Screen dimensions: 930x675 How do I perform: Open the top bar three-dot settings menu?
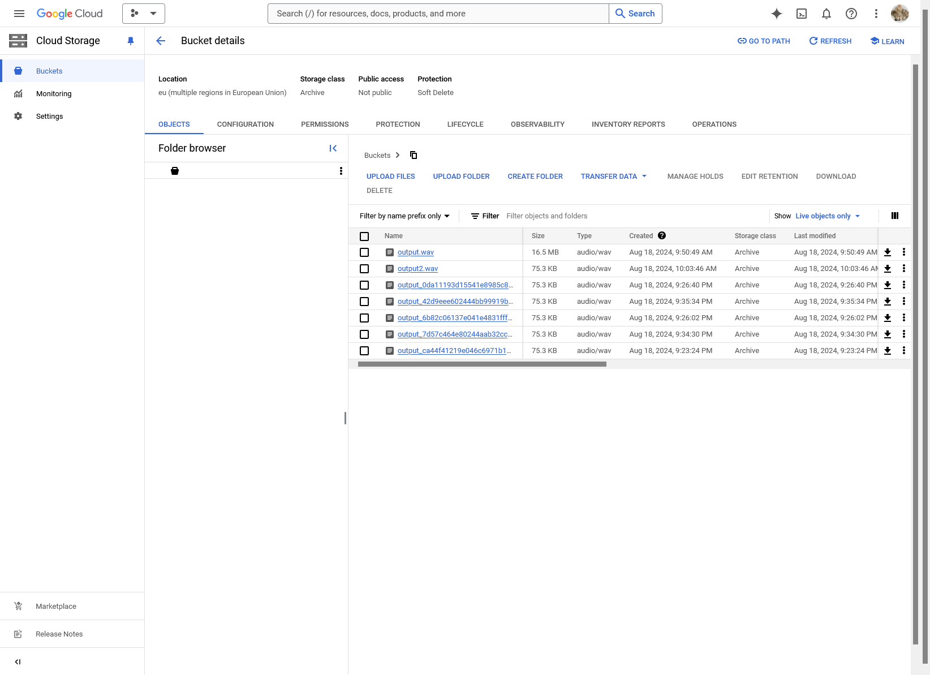click(x=876, y=14)
